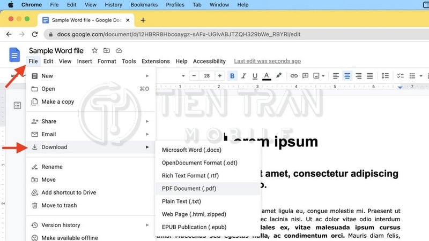Screen dimensions: 429x241
Task: Open the Bookmarks menu in macOS menu bar
Action: (x=144, y=5)
